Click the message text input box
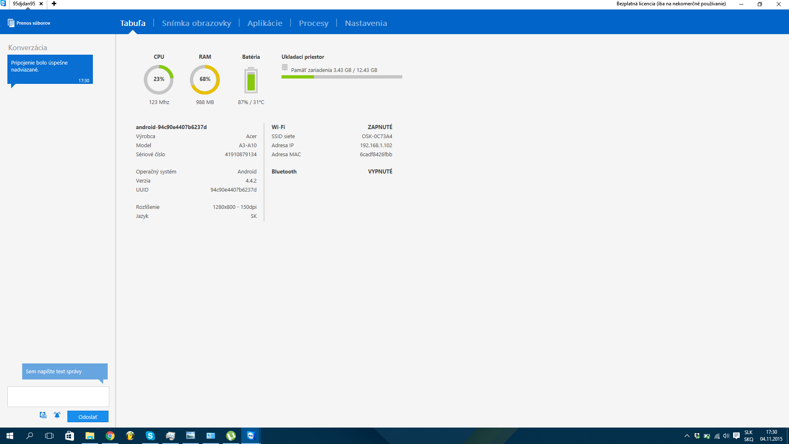Screen dimensions: 789x444 click(58, 397)
